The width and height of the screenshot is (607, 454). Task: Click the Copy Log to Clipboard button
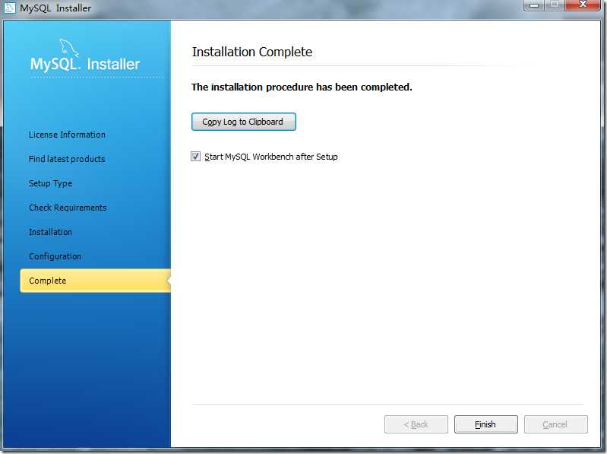244,122
